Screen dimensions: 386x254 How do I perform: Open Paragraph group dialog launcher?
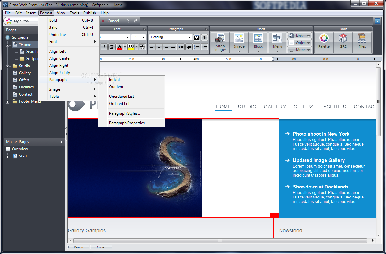[206, 29]
